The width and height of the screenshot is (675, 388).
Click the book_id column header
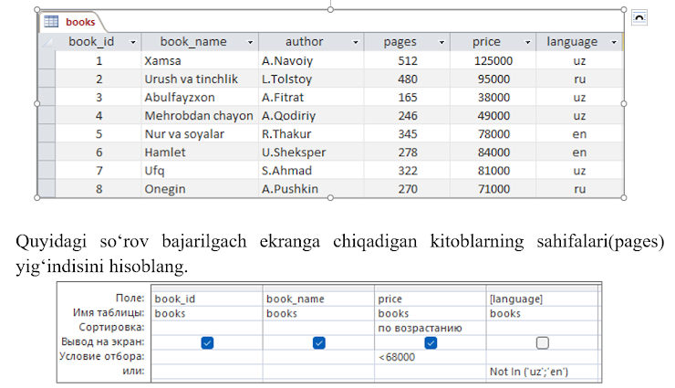(x=99, y=42)
